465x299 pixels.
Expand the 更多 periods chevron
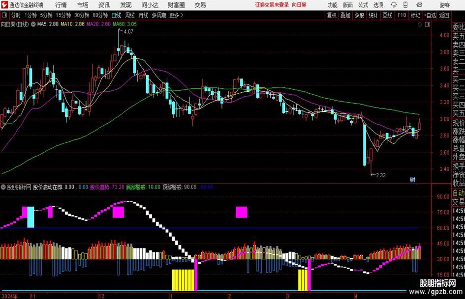point(182,15)
